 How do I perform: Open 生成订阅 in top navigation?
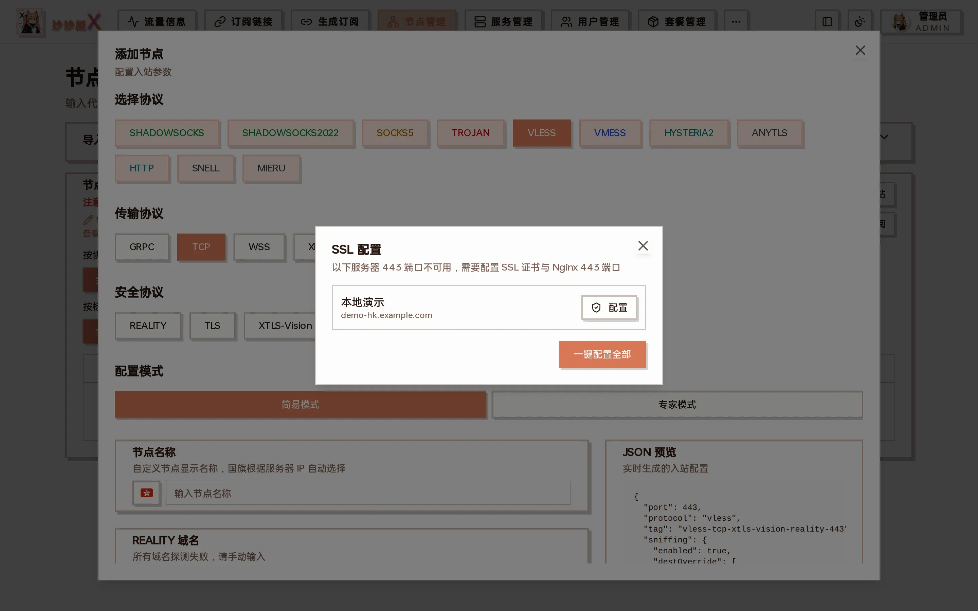click(330, 21)
